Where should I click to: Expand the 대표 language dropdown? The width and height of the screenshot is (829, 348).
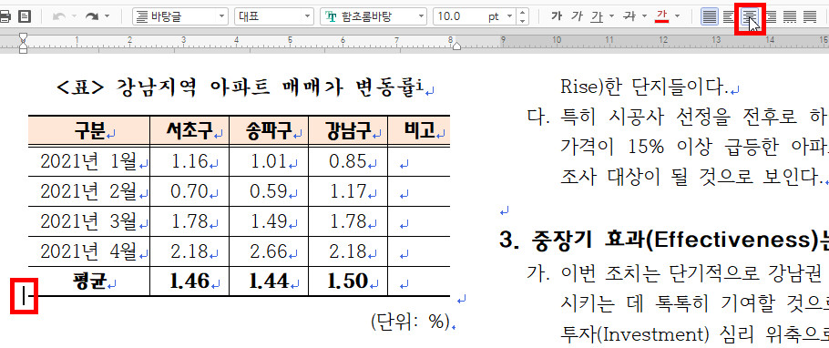274,17
